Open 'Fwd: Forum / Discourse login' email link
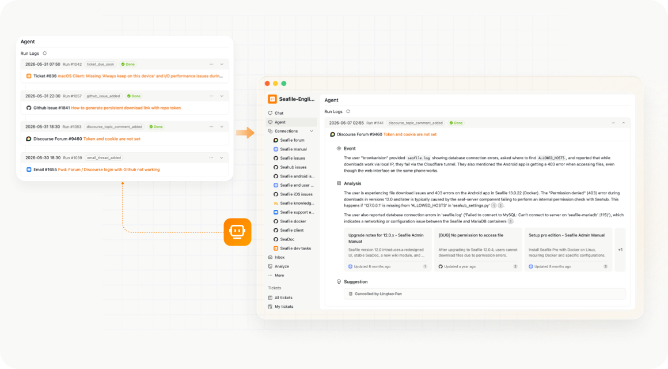 (x=109, y=170)
